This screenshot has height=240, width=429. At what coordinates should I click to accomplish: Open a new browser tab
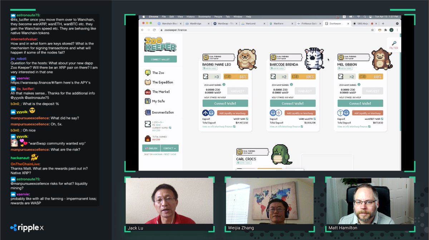click(x=383, y=24)
